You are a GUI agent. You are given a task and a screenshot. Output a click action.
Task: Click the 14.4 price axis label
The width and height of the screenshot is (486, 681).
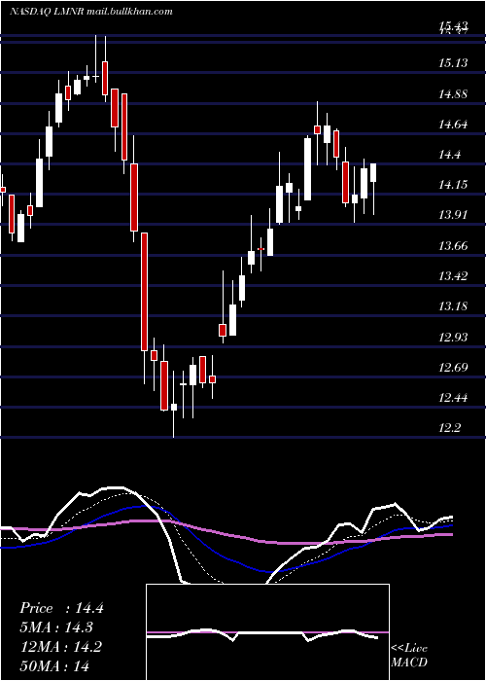pos(449,155)
